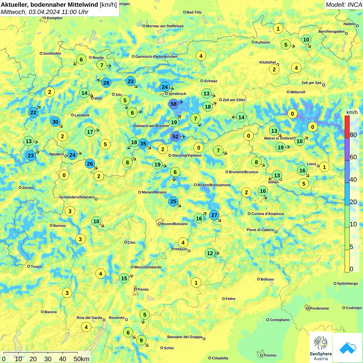Click the Innsbruck city label

click(177, 94)
